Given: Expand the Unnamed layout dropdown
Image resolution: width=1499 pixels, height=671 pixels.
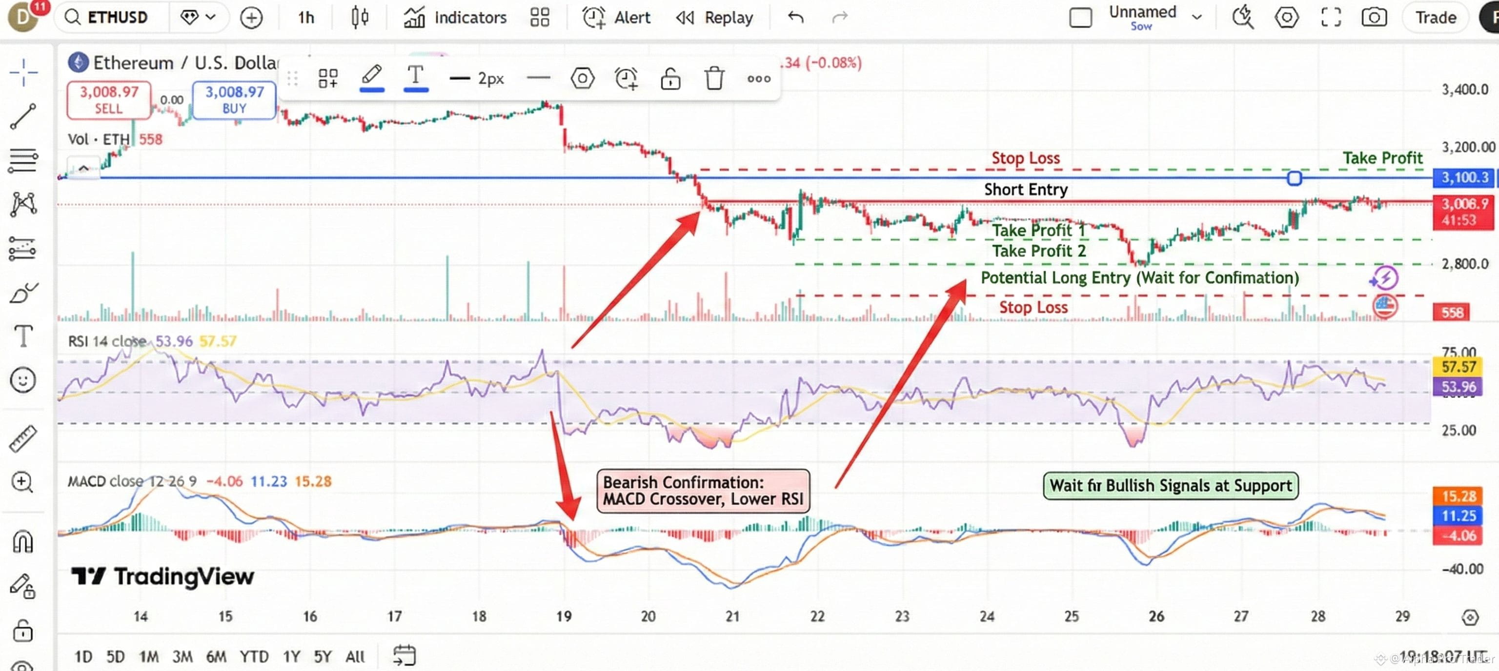Looking at the screenshot, I should point(1196,18).
